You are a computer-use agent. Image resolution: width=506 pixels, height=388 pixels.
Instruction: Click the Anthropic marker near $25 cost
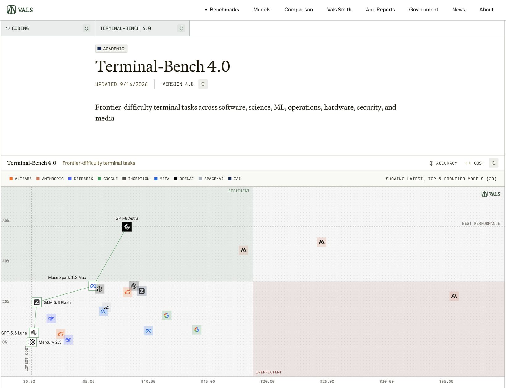pos(321,242)
